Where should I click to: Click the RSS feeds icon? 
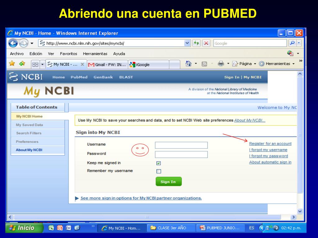click(x=204, y=64)
